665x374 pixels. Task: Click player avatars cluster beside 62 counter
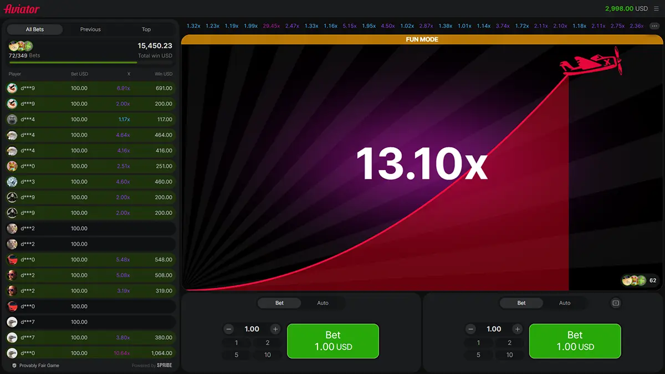tap(634, 280)
